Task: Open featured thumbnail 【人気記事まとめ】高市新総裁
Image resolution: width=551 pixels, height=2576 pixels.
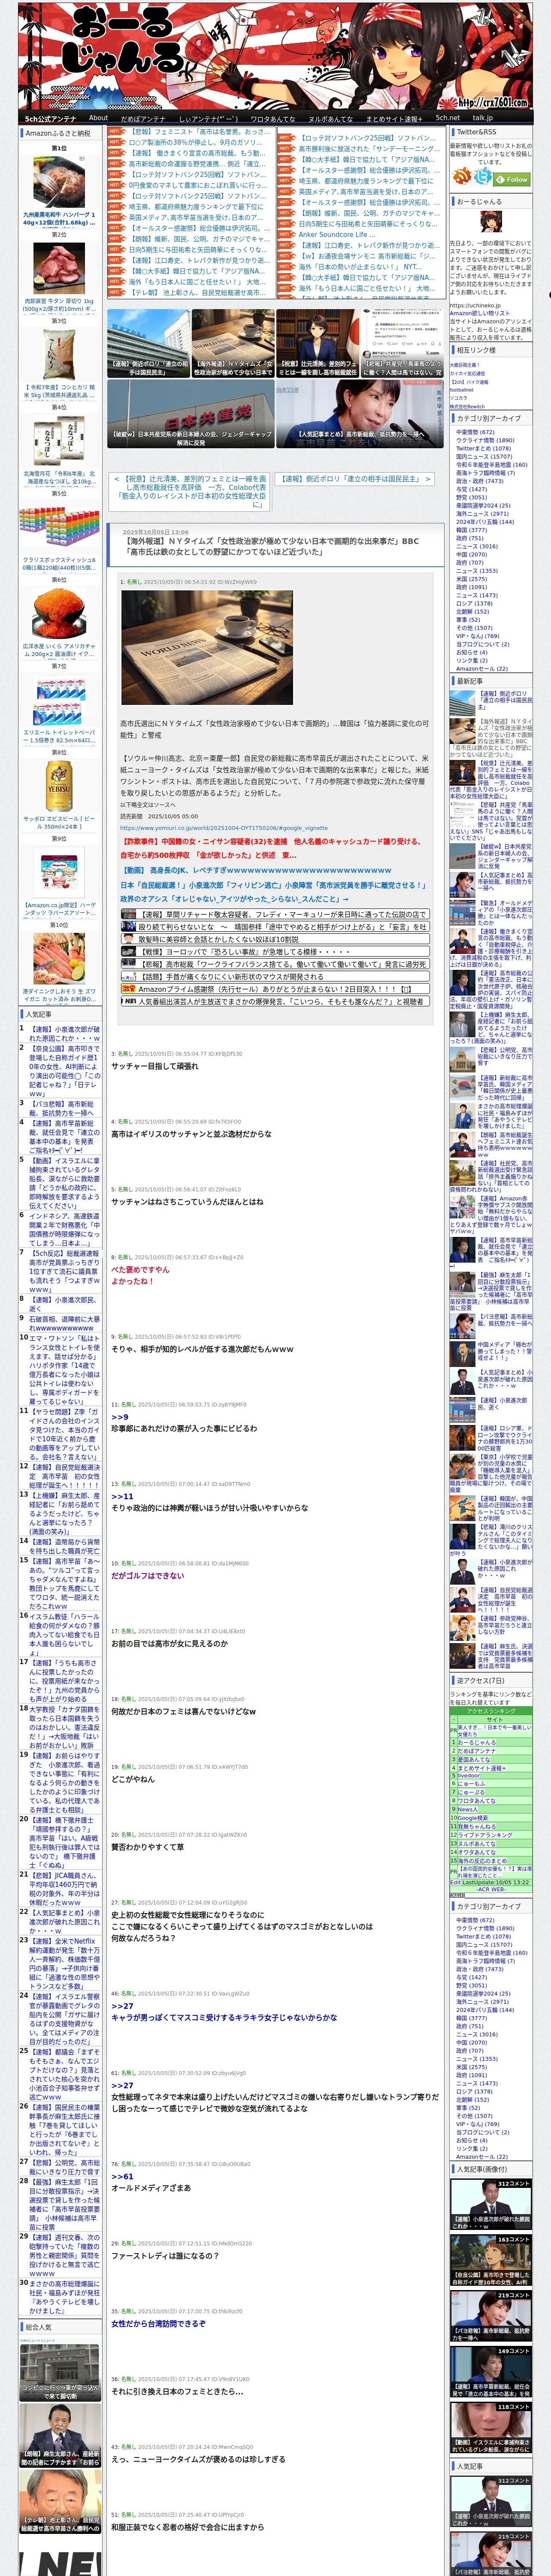Action: point(360,414)
